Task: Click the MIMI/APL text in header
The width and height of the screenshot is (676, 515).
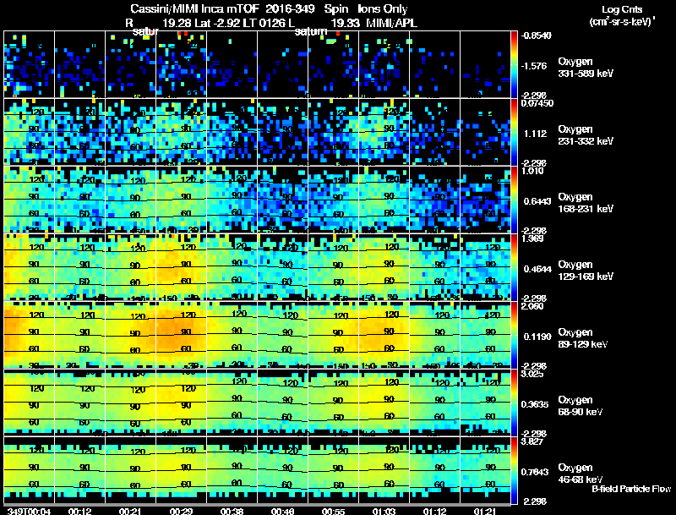Action: [x=391, y=24]
